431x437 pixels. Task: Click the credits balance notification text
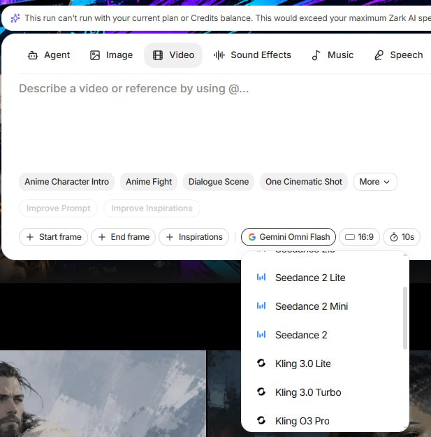point(227,18)
